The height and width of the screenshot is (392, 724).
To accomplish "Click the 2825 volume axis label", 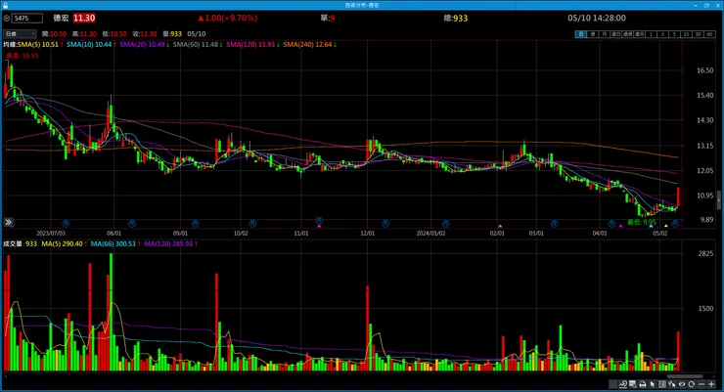I will tap(705, 253).
